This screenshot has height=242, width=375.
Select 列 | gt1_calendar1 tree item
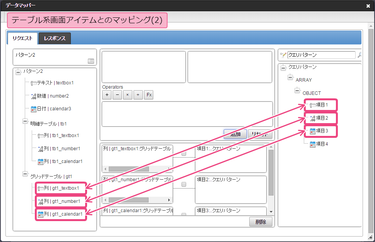click(x=63, y=214)
